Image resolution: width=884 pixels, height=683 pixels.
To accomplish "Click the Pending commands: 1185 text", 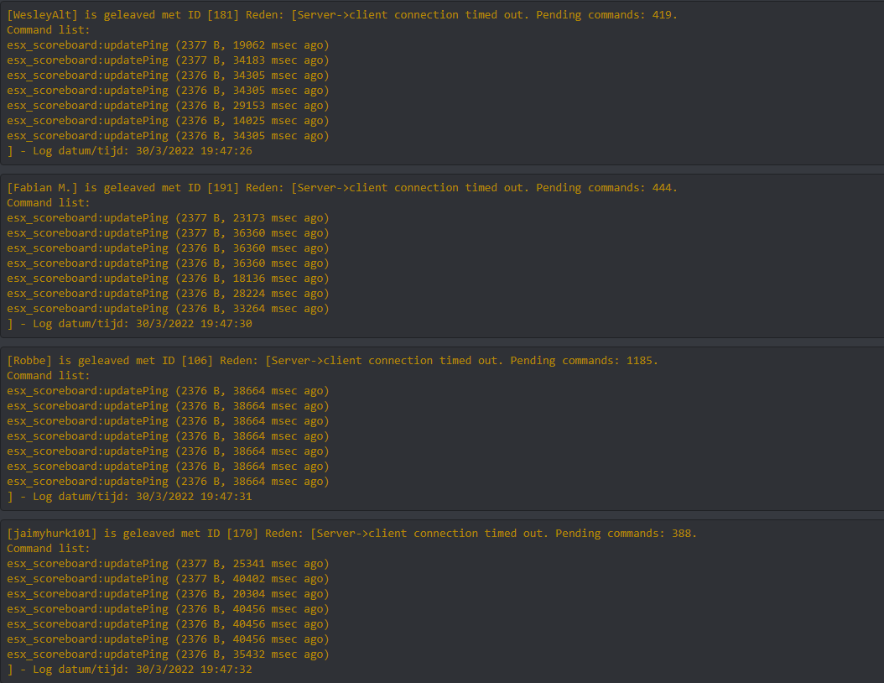I will point(584,361).
